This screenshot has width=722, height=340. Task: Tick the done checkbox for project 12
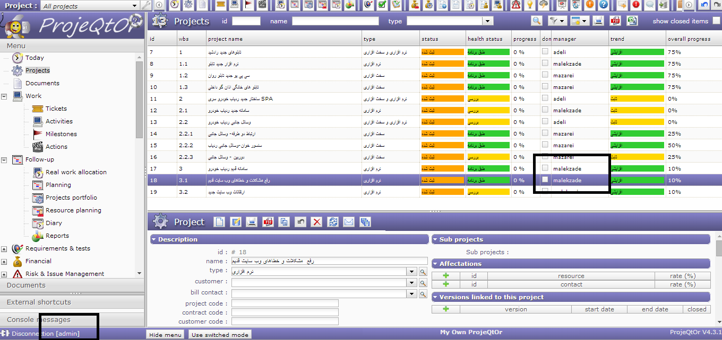(x=545, y=110)
